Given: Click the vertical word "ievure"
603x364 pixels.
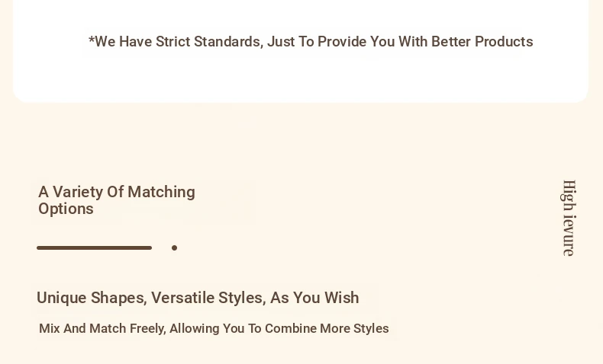Looking at the screenshot, I should point(569,235).
